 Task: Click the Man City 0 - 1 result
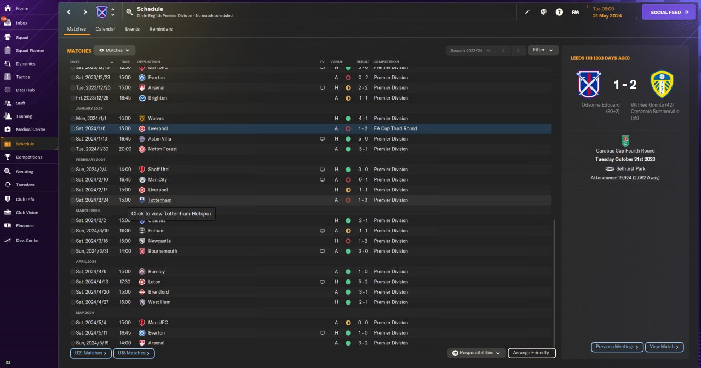(363, 180)
